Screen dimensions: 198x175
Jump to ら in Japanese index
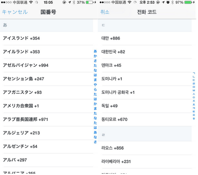click(95, 89)
